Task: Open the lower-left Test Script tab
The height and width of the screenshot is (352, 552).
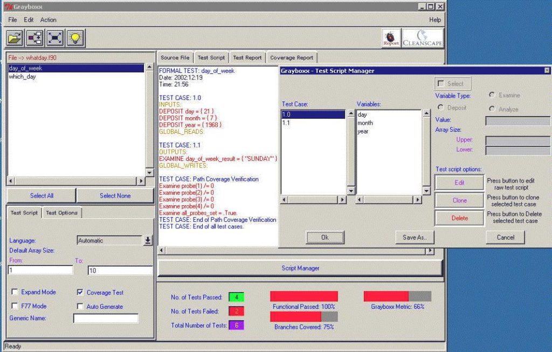Action: pos(24,213)
